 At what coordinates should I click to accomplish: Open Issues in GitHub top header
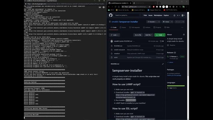[150, 15]
